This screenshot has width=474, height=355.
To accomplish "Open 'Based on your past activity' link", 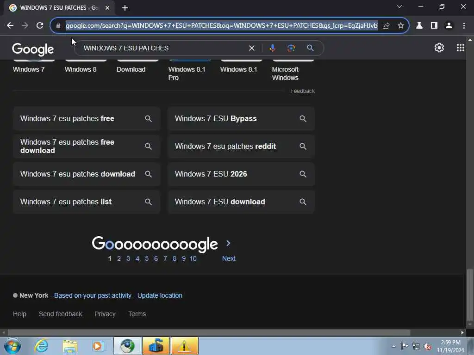I will coord(93,295).
